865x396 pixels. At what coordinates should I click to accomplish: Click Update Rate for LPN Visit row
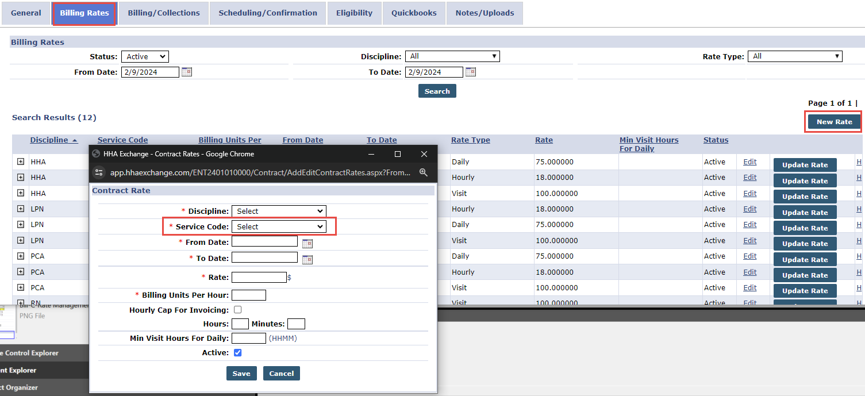[805, 244]
